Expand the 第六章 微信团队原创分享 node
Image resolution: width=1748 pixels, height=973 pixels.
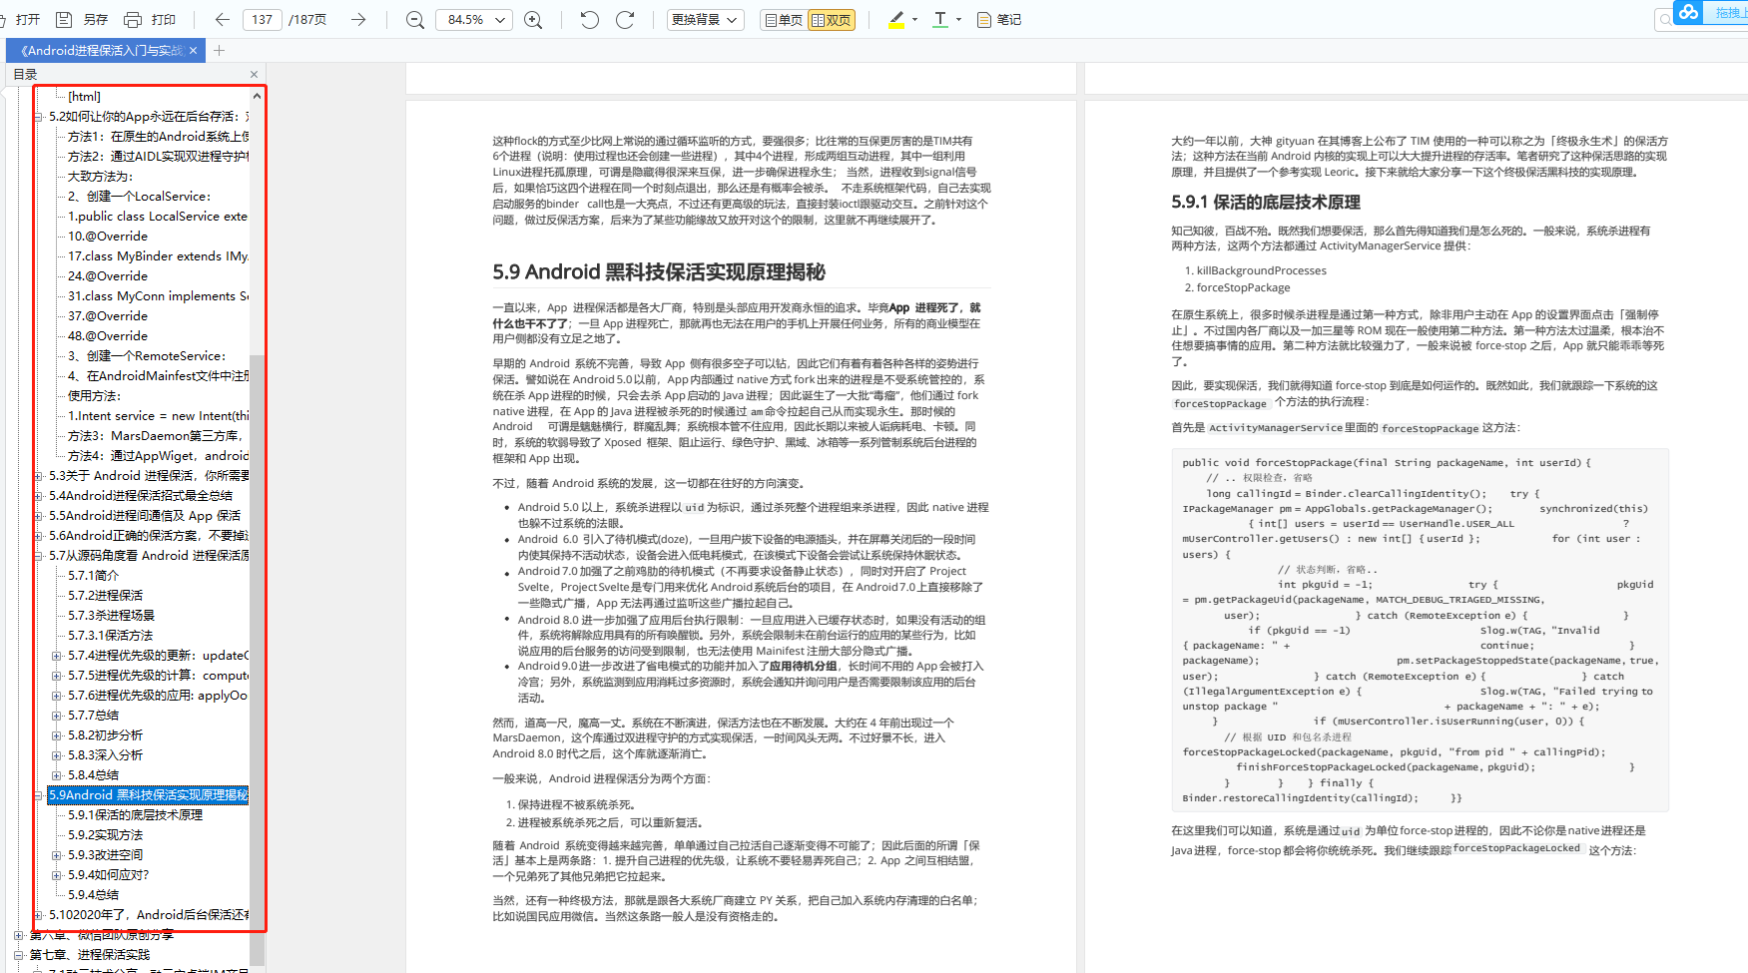click(19, 935)
